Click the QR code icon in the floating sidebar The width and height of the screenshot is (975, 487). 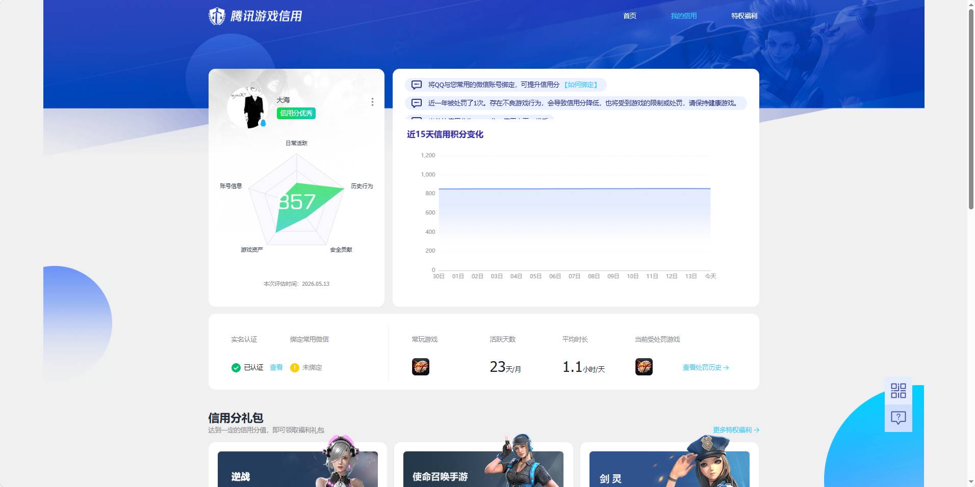coord(899,391)
